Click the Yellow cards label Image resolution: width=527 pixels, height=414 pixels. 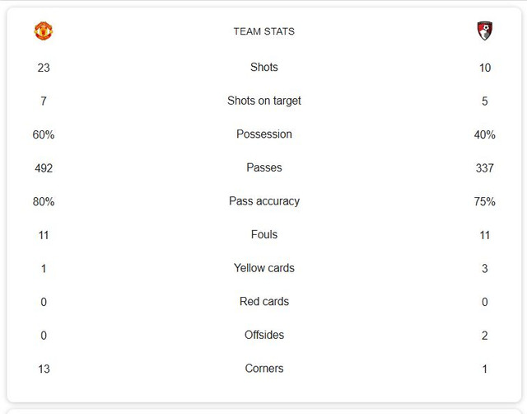coord(264,268)
